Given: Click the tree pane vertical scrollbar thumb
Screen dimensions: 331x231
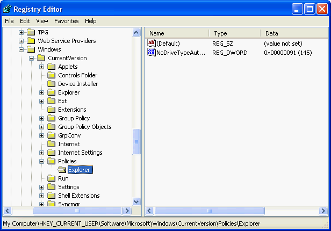Looking at the screenshot, I should point(136,142).
